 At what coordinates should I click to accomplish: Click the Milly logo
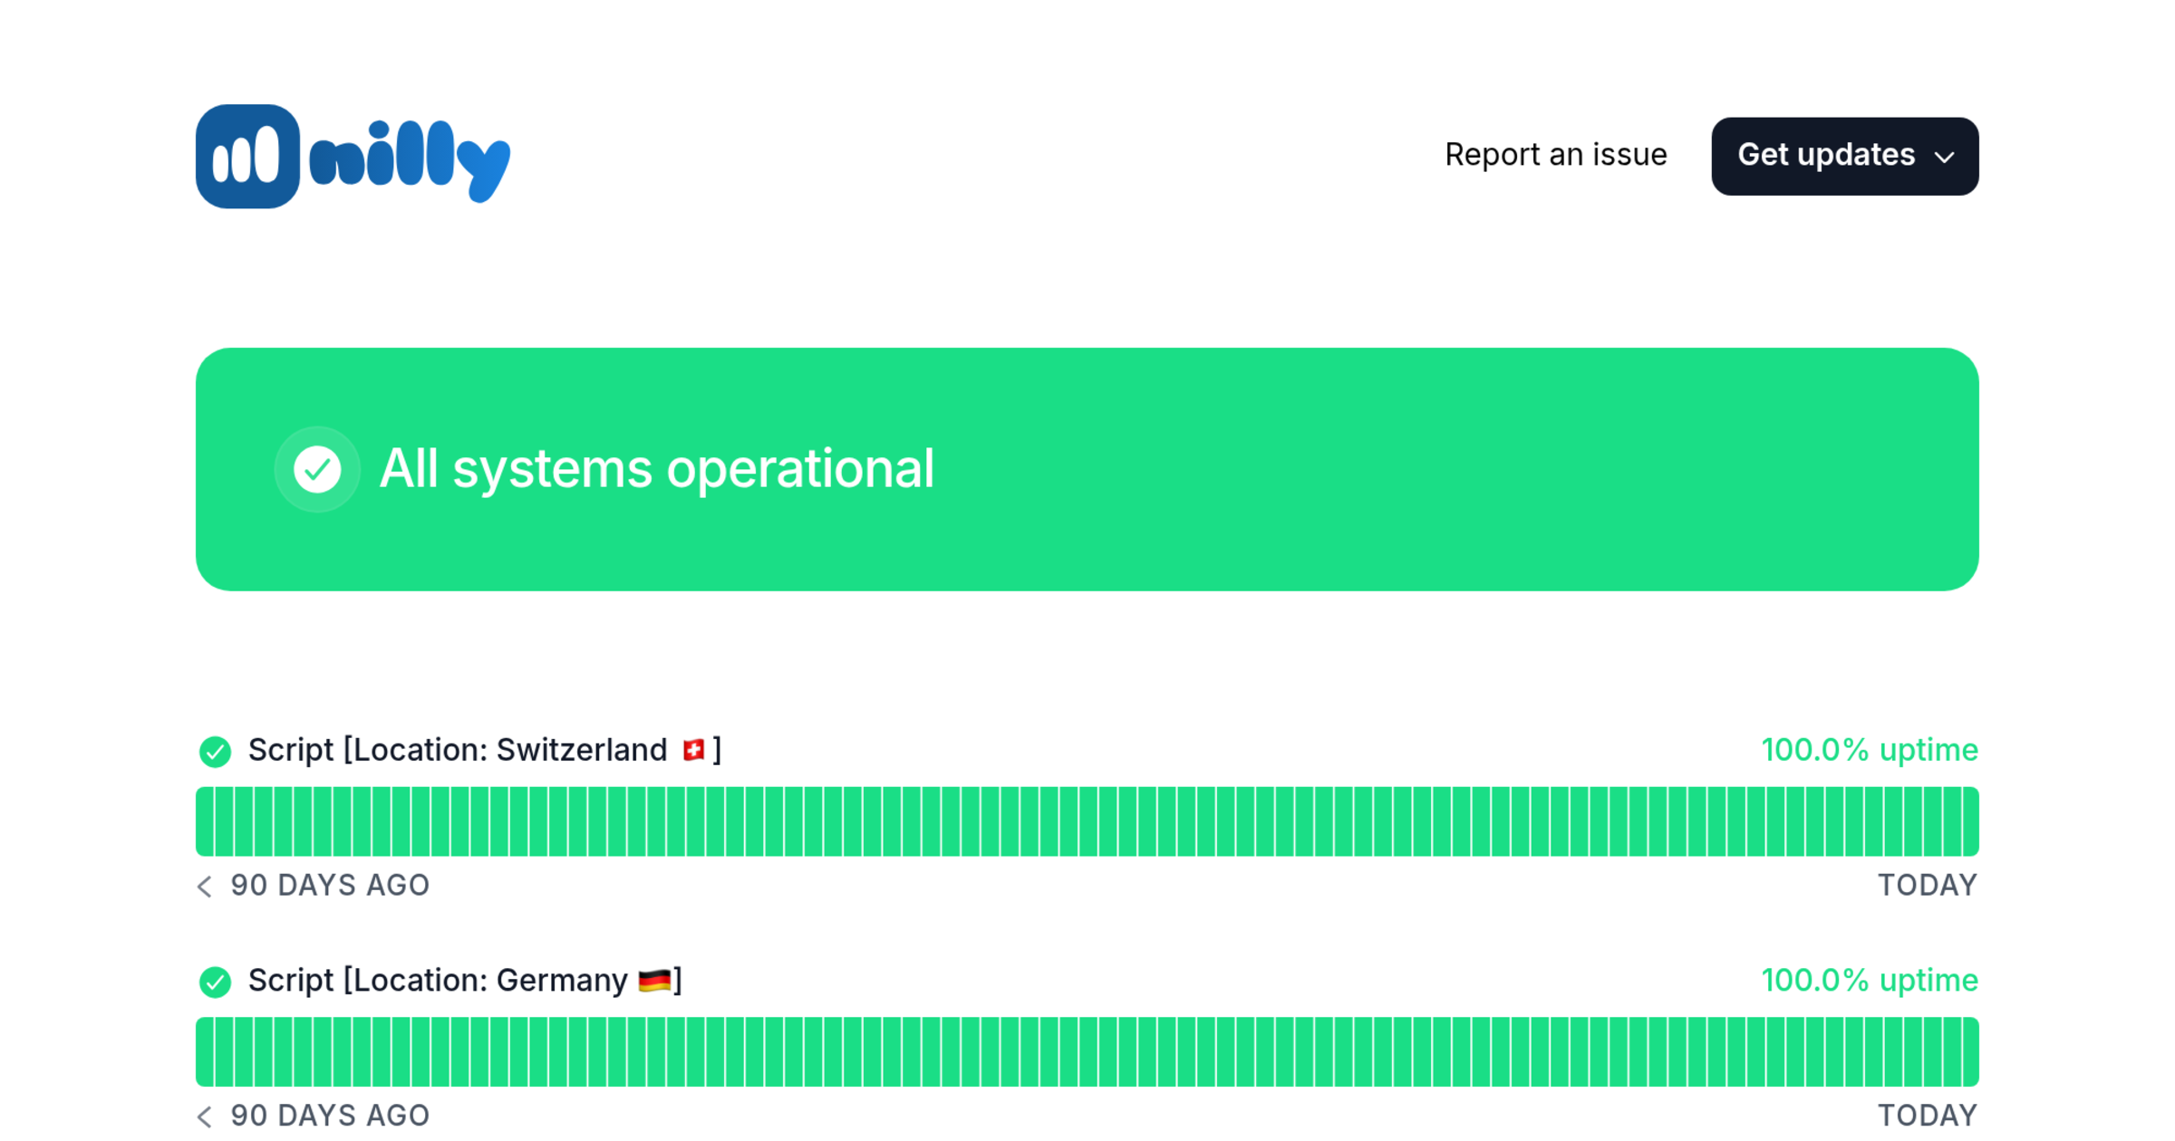pyautogui.click(x=353, y=156)
